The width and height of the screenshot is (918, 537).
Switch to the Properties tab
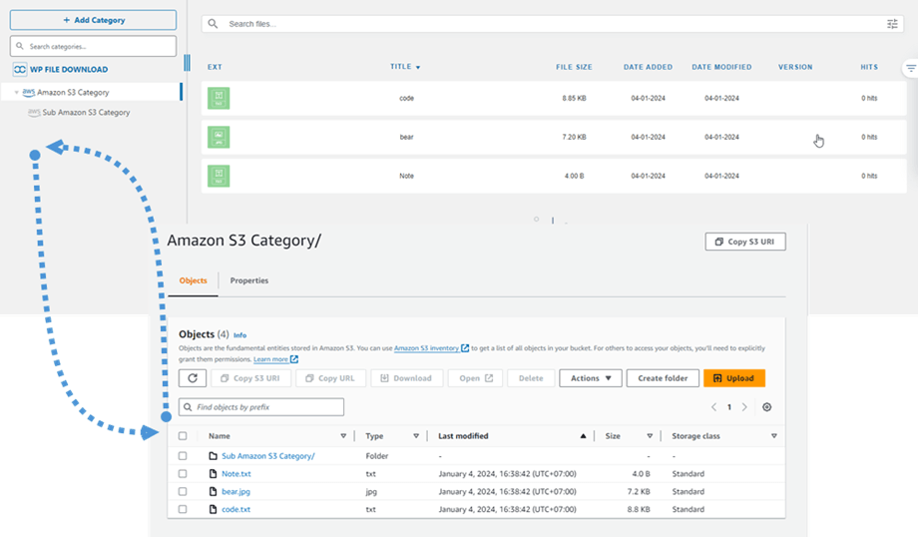click(248, 280)
